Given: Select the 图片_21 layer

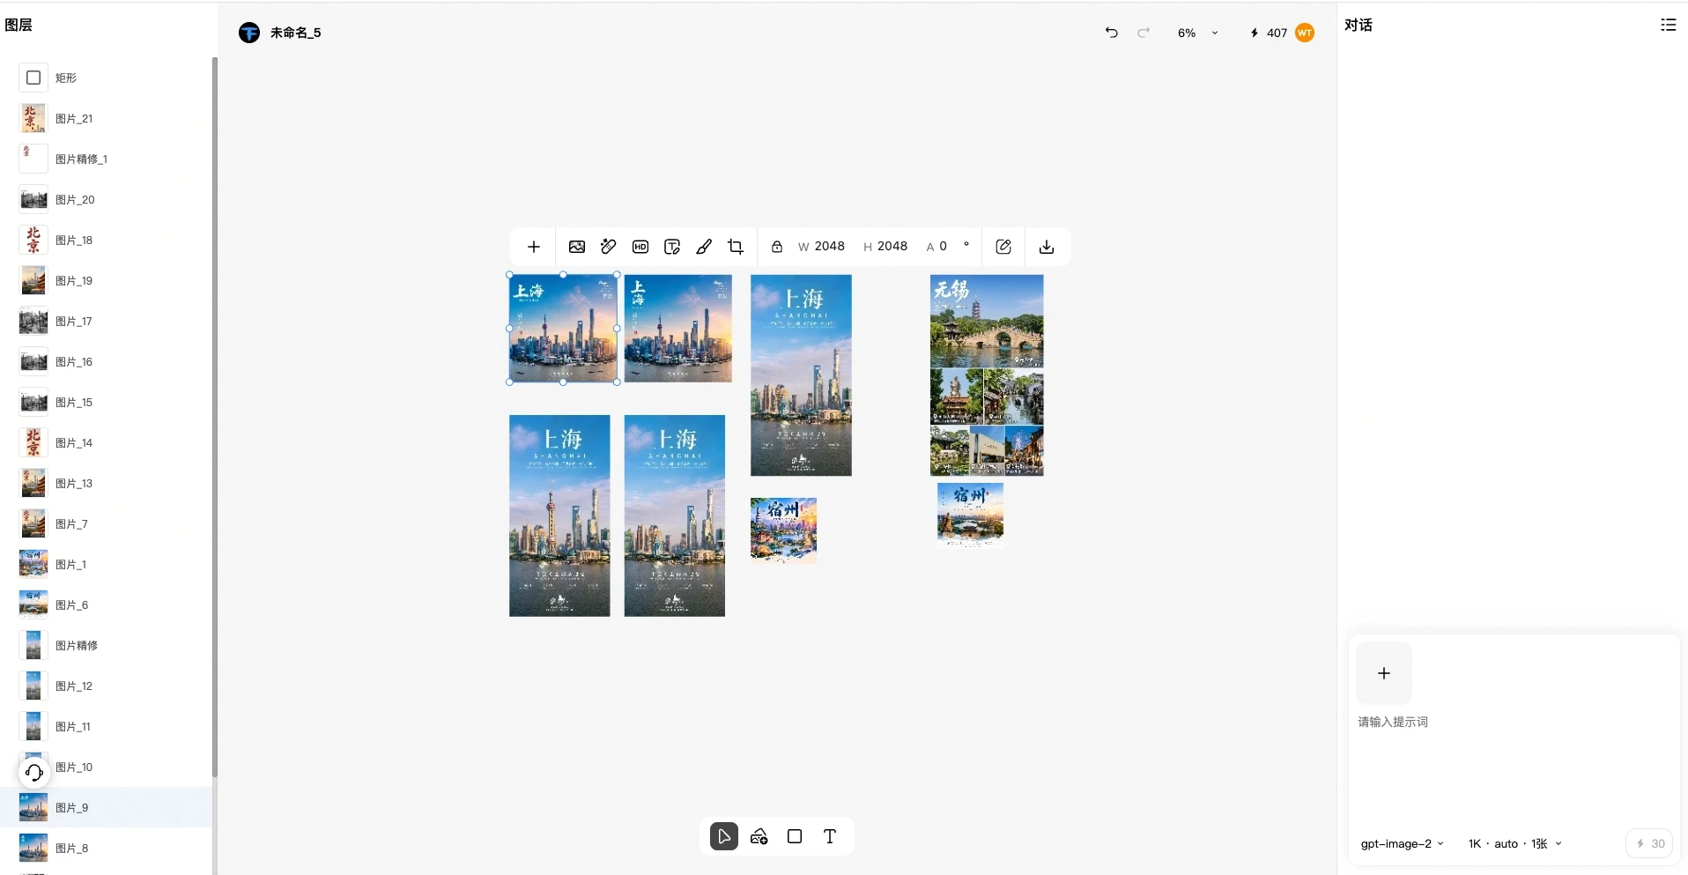Looking at the screenshot, I should pos(106,118).
